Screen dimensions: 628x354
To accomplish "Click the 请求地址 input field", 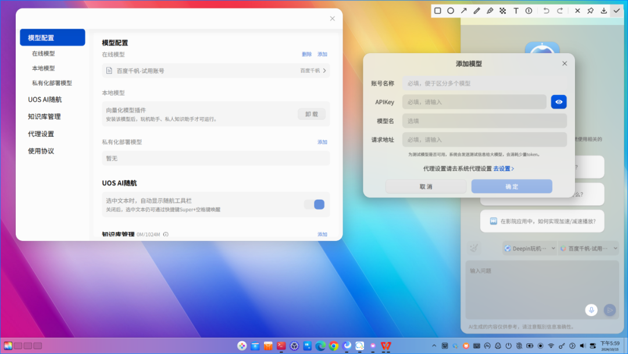I will (484, 140).
